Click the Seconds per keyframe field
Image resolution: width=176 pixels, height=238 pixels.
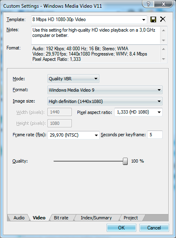click(x=155, y=135)
